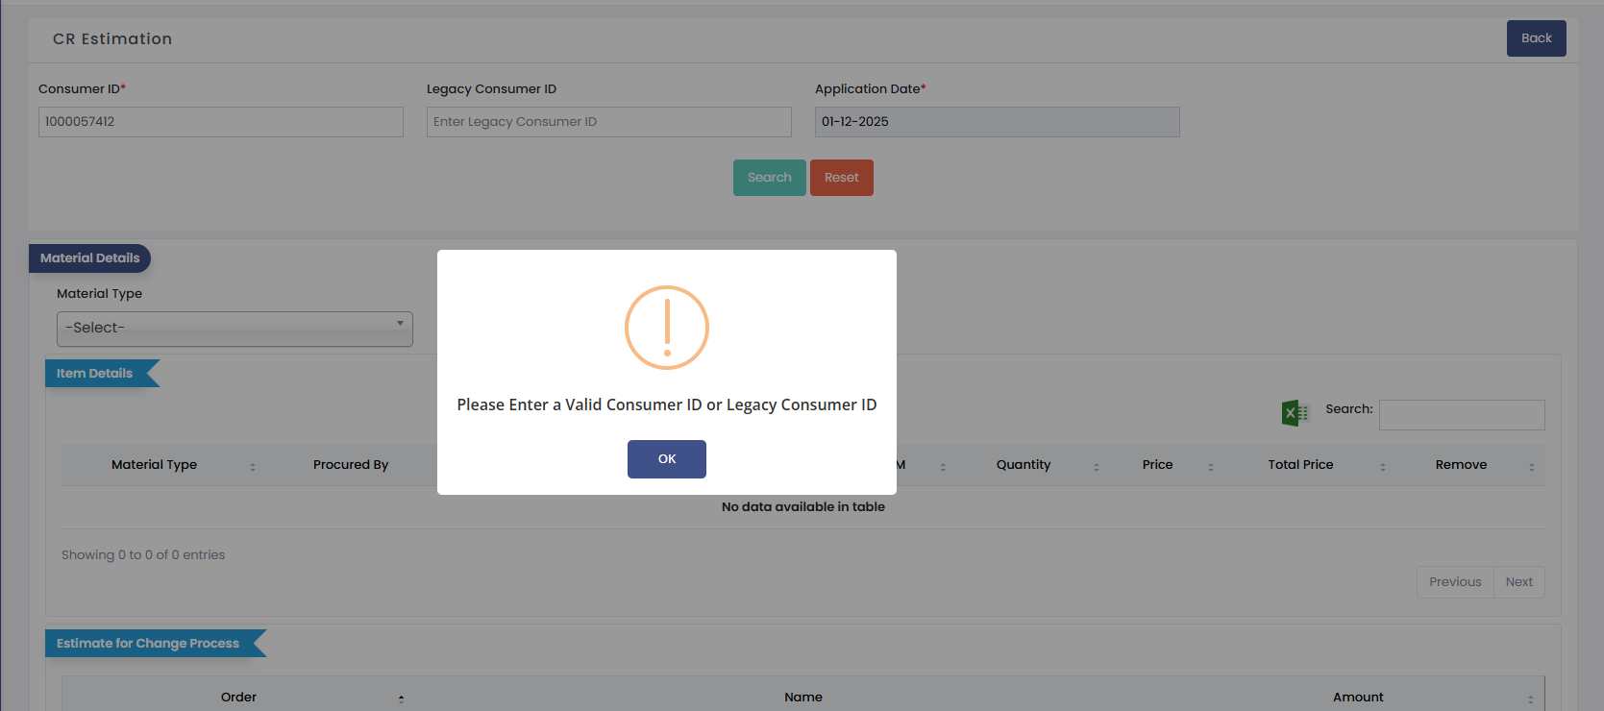Click 'Please Enter a Valid Consumer ID' message
This screenshot has height=711, width=1604.
tap(667, 405)
